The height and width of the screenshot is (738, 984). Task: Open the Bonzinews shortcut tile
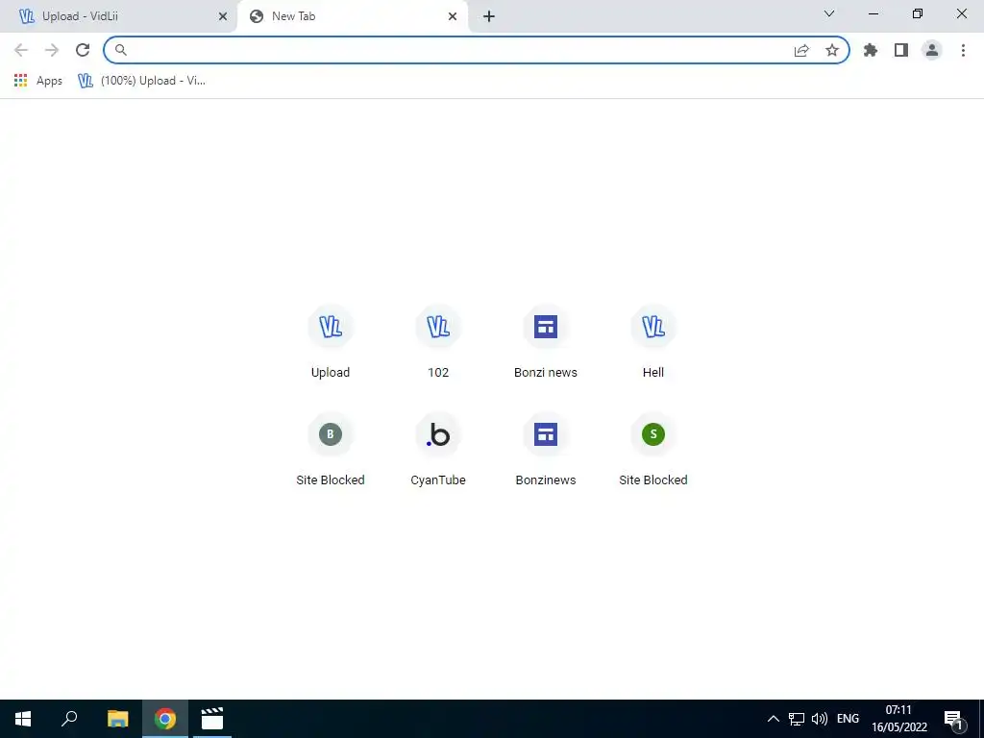click(x=546, y=450)
